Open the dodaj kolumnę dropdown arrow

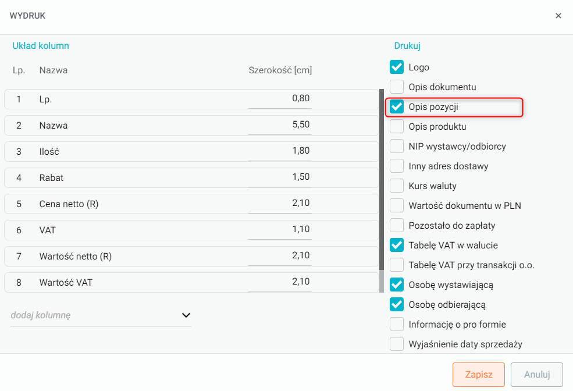pyautogui.click(x=186, y=315)
